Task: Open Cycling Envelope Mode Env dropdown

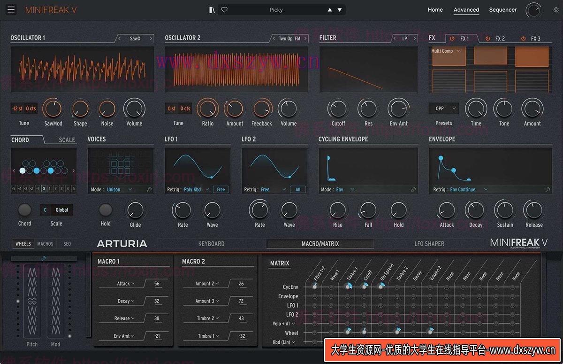Action: pyautogui.click(x=345, y=190)
